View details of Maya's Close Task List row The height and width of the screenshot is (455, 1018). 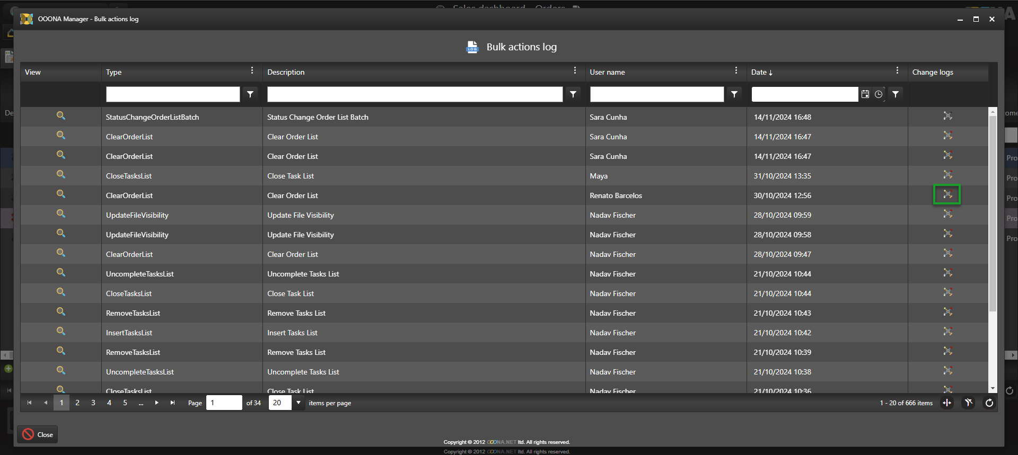tap(61, 174)
